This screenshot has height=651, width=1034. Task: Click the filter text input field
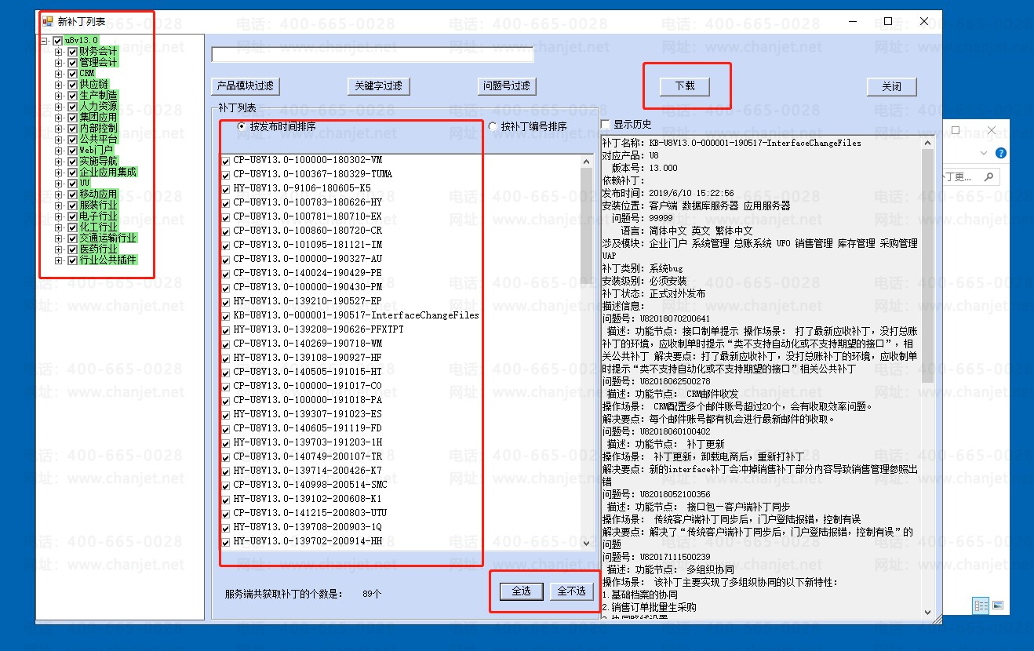tap(373, 54)
